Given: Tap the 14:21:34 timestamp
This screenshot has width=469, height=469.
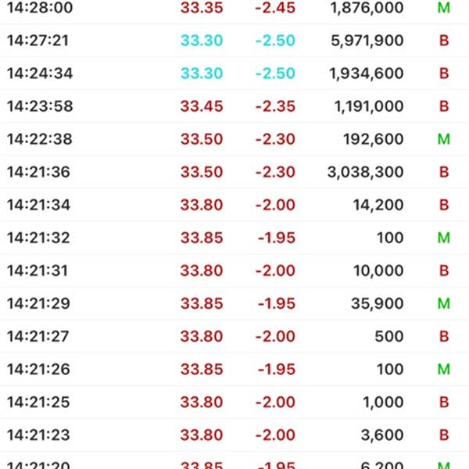Looking at the screenshot, I should (38, 205).
